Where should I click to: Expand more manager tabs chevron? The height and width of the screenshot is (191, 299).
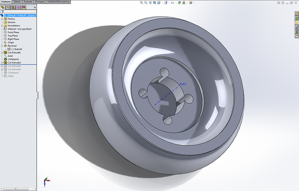(35, 7)
